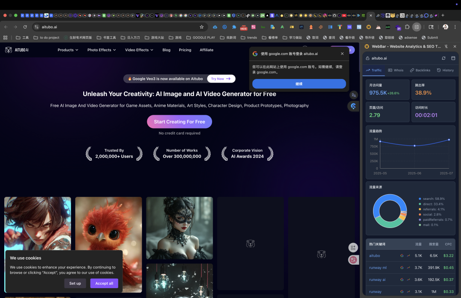The image size is (461, 298).
Task: Click Try Now on Veo3 banner
Action: click(x=221, y=79)
